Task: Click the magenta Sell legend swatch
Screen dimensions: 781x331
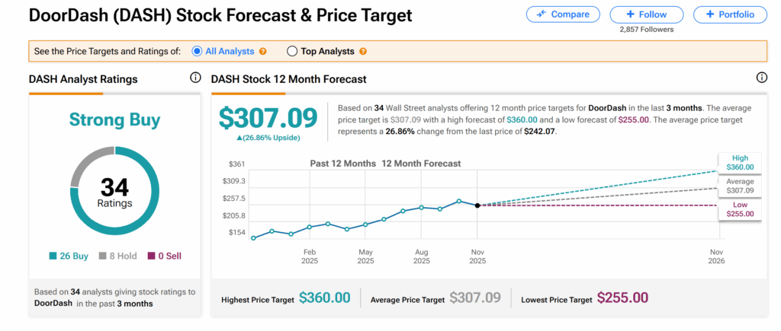Action: coord(150,256)
